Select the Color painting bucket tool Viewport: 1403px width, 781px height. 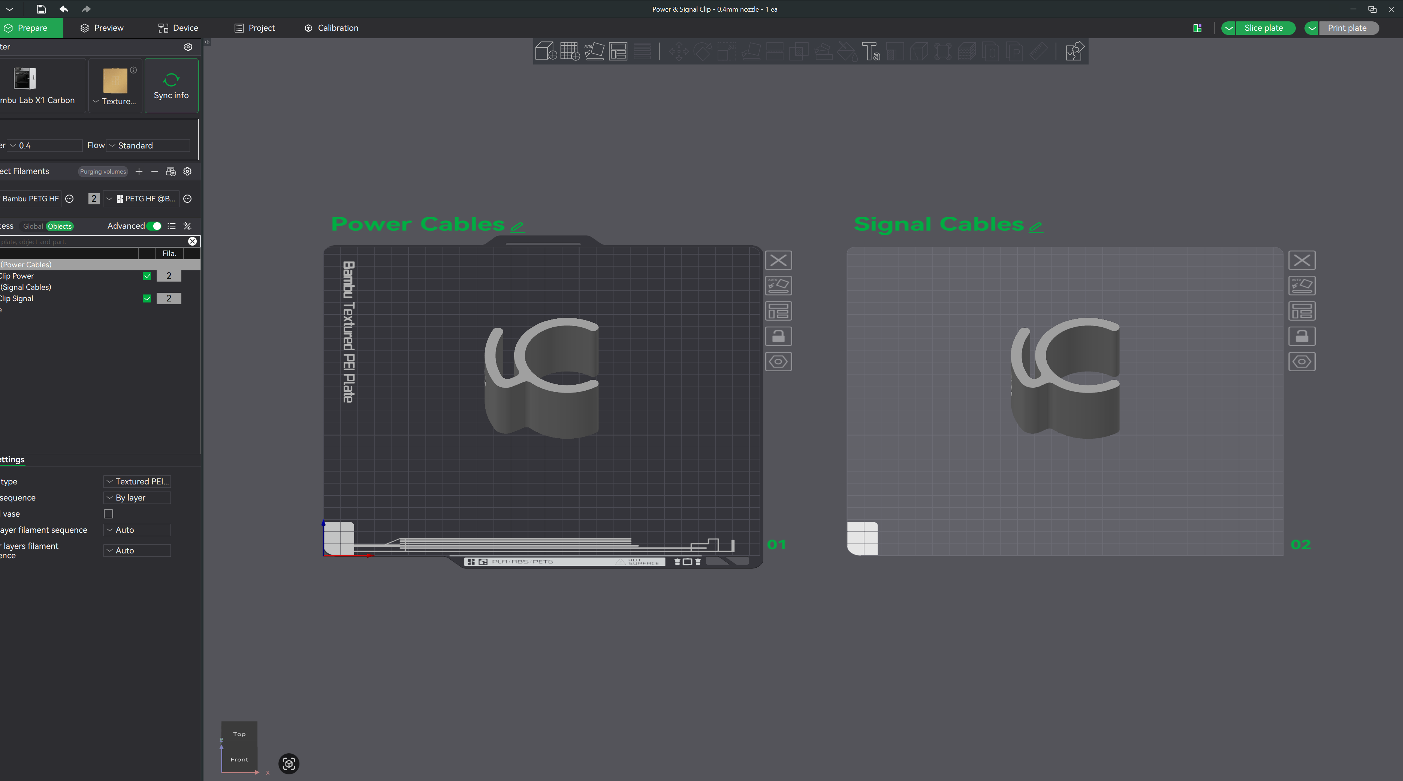point(847,51)
